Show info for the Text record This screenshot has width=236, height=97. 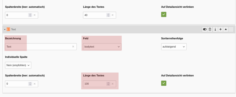click(215, 30)
